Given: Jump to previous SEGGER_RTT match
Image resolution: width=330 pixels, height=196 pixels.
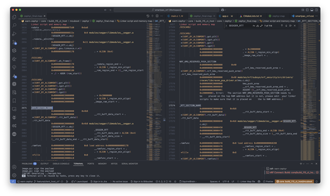Looking at the screenshot, I should point(282,26).
